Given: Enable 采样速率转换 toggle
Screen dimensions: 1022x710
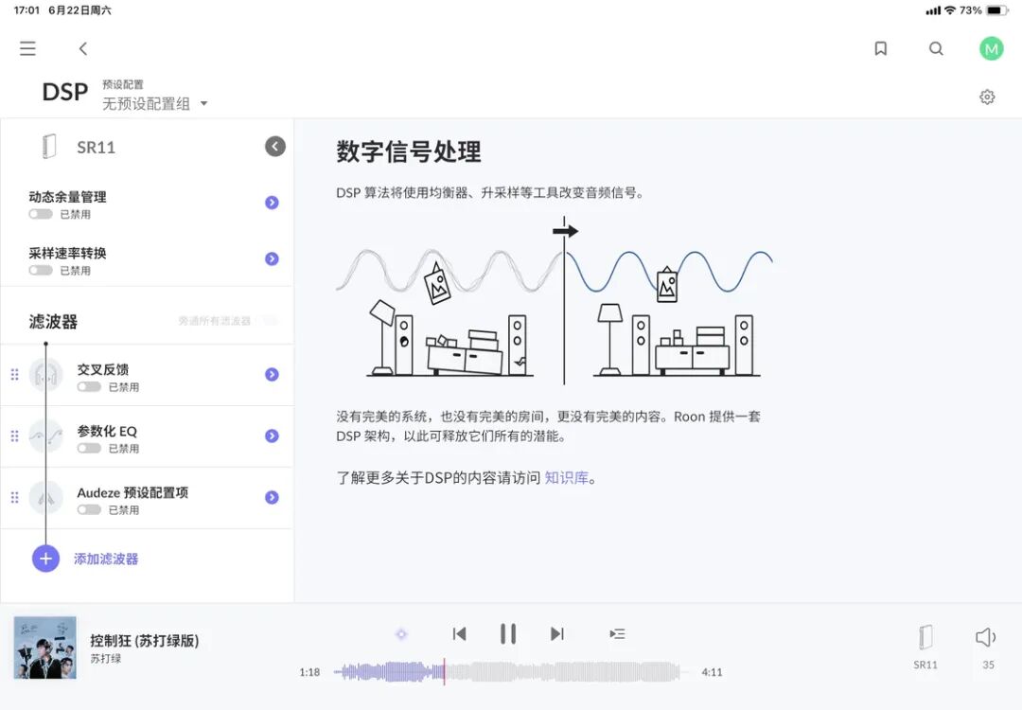Looking at the screenshot, I should pos(41,270).
